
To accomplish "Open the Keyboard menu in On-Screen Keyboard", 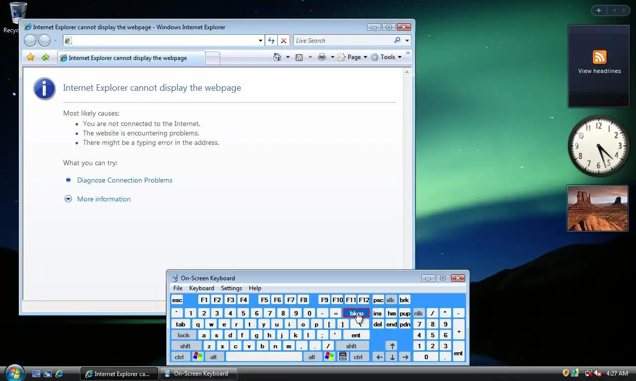I will pyautogui.click(x=202, y=288).
